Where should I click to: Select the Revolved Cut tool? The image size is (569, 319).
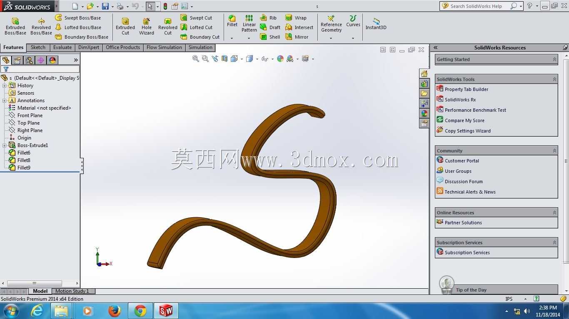click(168, 27)
